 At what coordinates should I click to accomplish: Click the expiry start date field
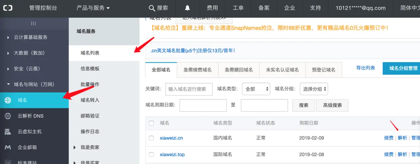pyautogui.click(x=203, y=105)
